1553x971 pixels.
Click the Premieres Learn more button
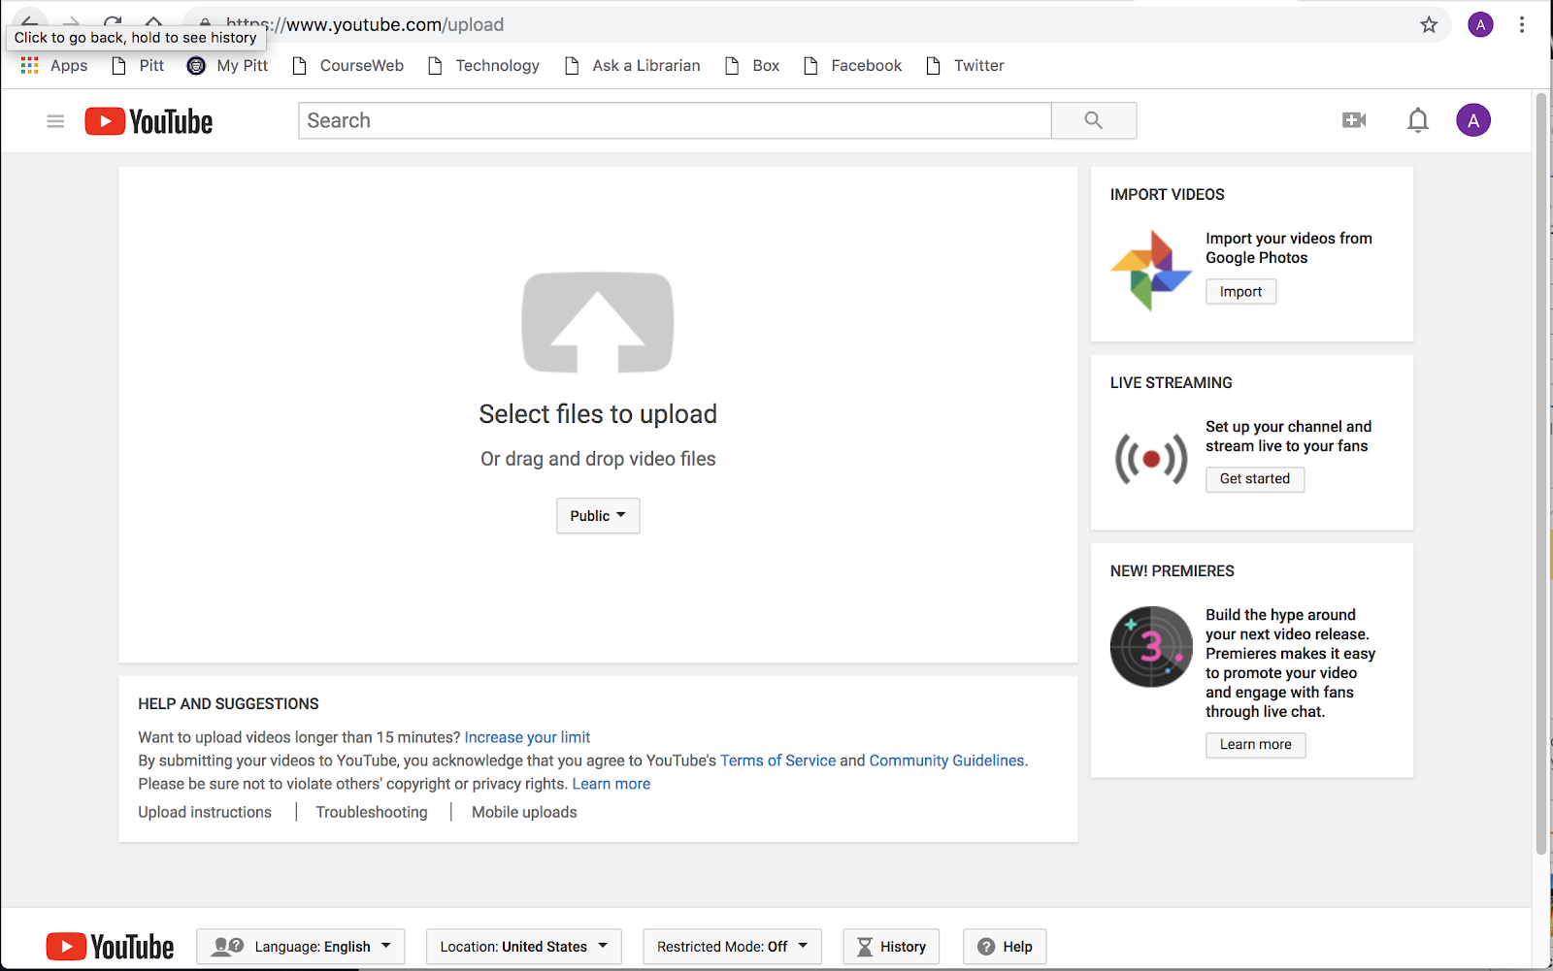(x=1256, y=745)
